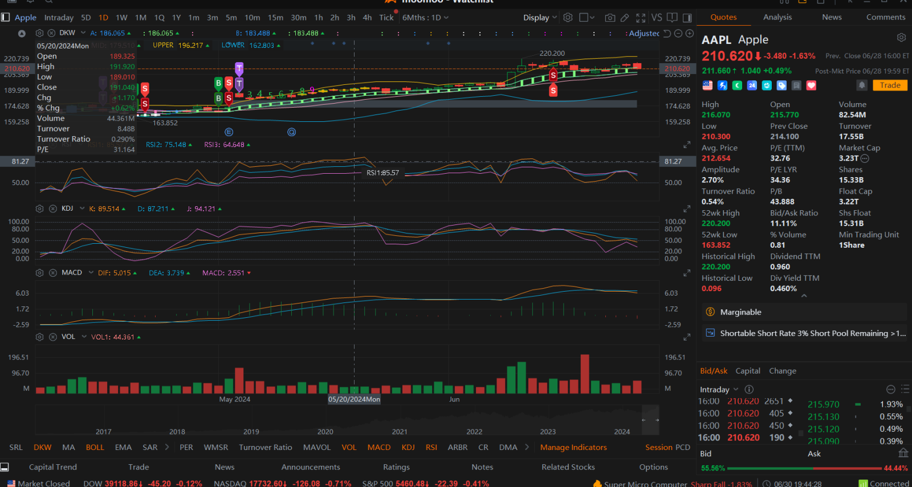Click the price tag badge icon
Screen dimensions: 912x487
(x=781, y=85)
